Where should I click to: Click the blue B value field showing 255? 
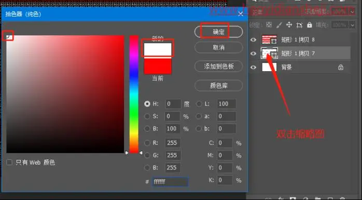pos(173,168)
